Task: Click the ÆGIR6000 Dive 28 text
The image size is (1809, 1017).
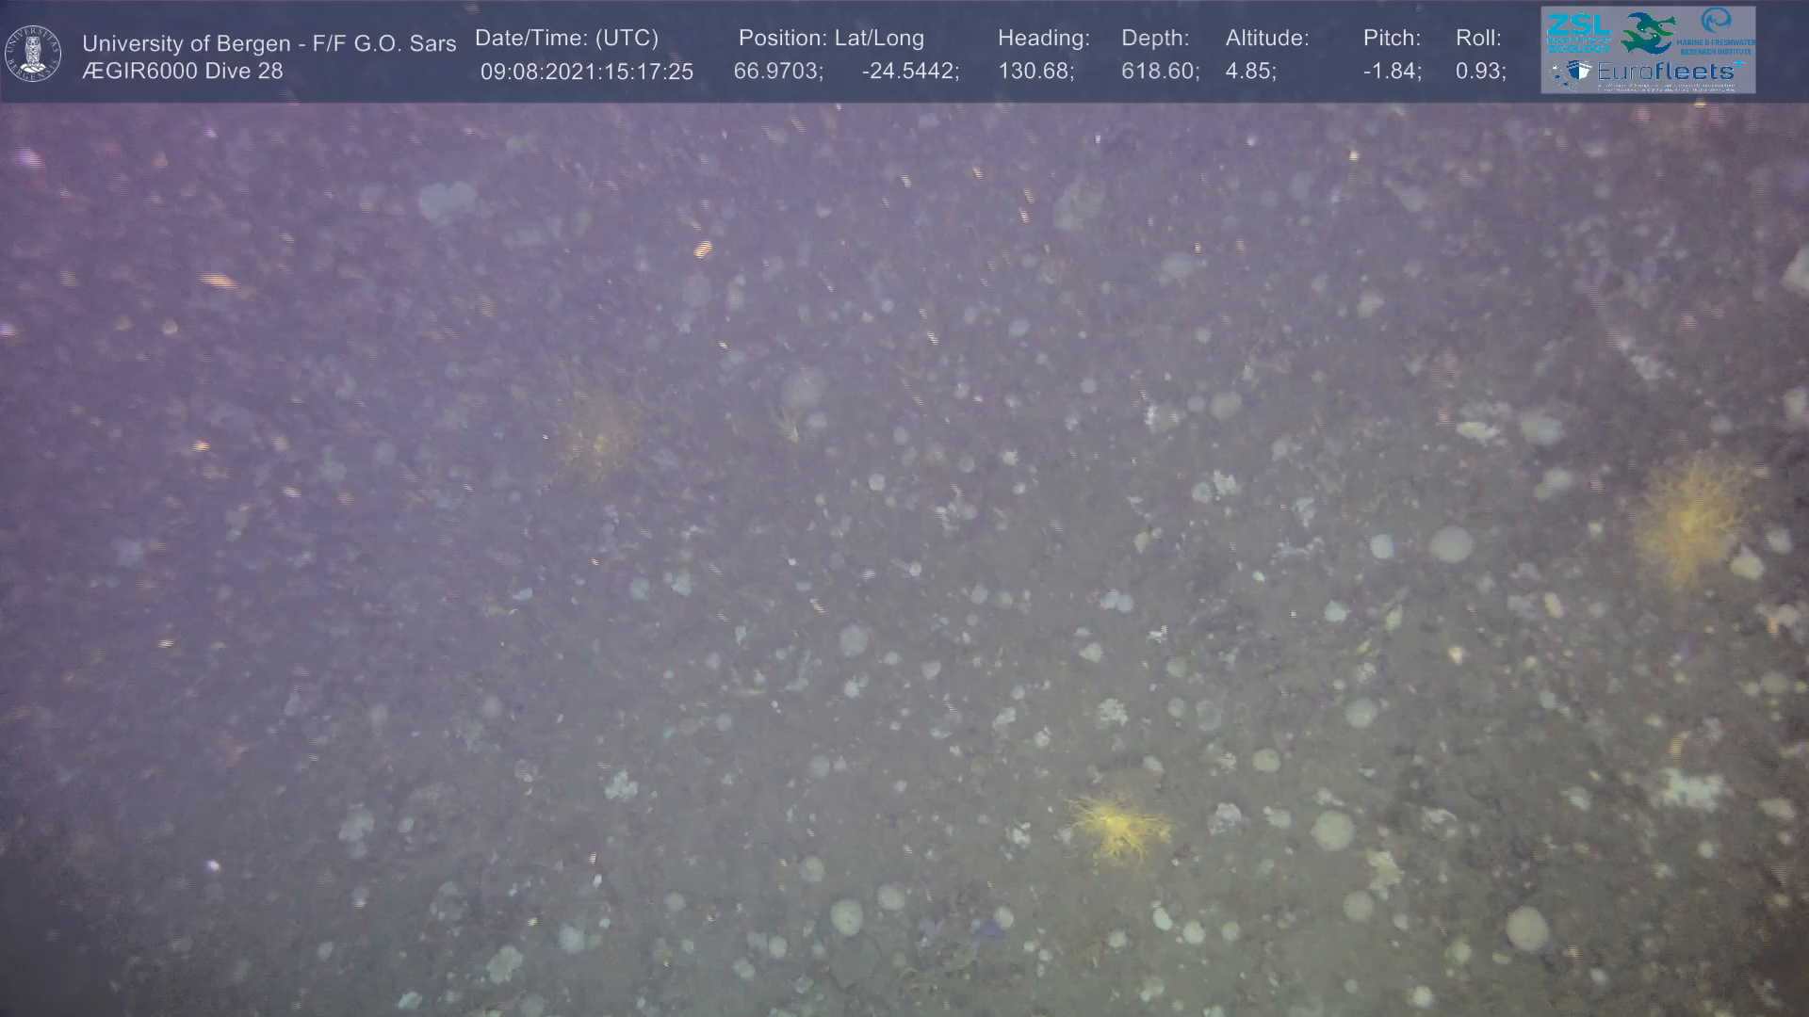Action: [182, 72]
